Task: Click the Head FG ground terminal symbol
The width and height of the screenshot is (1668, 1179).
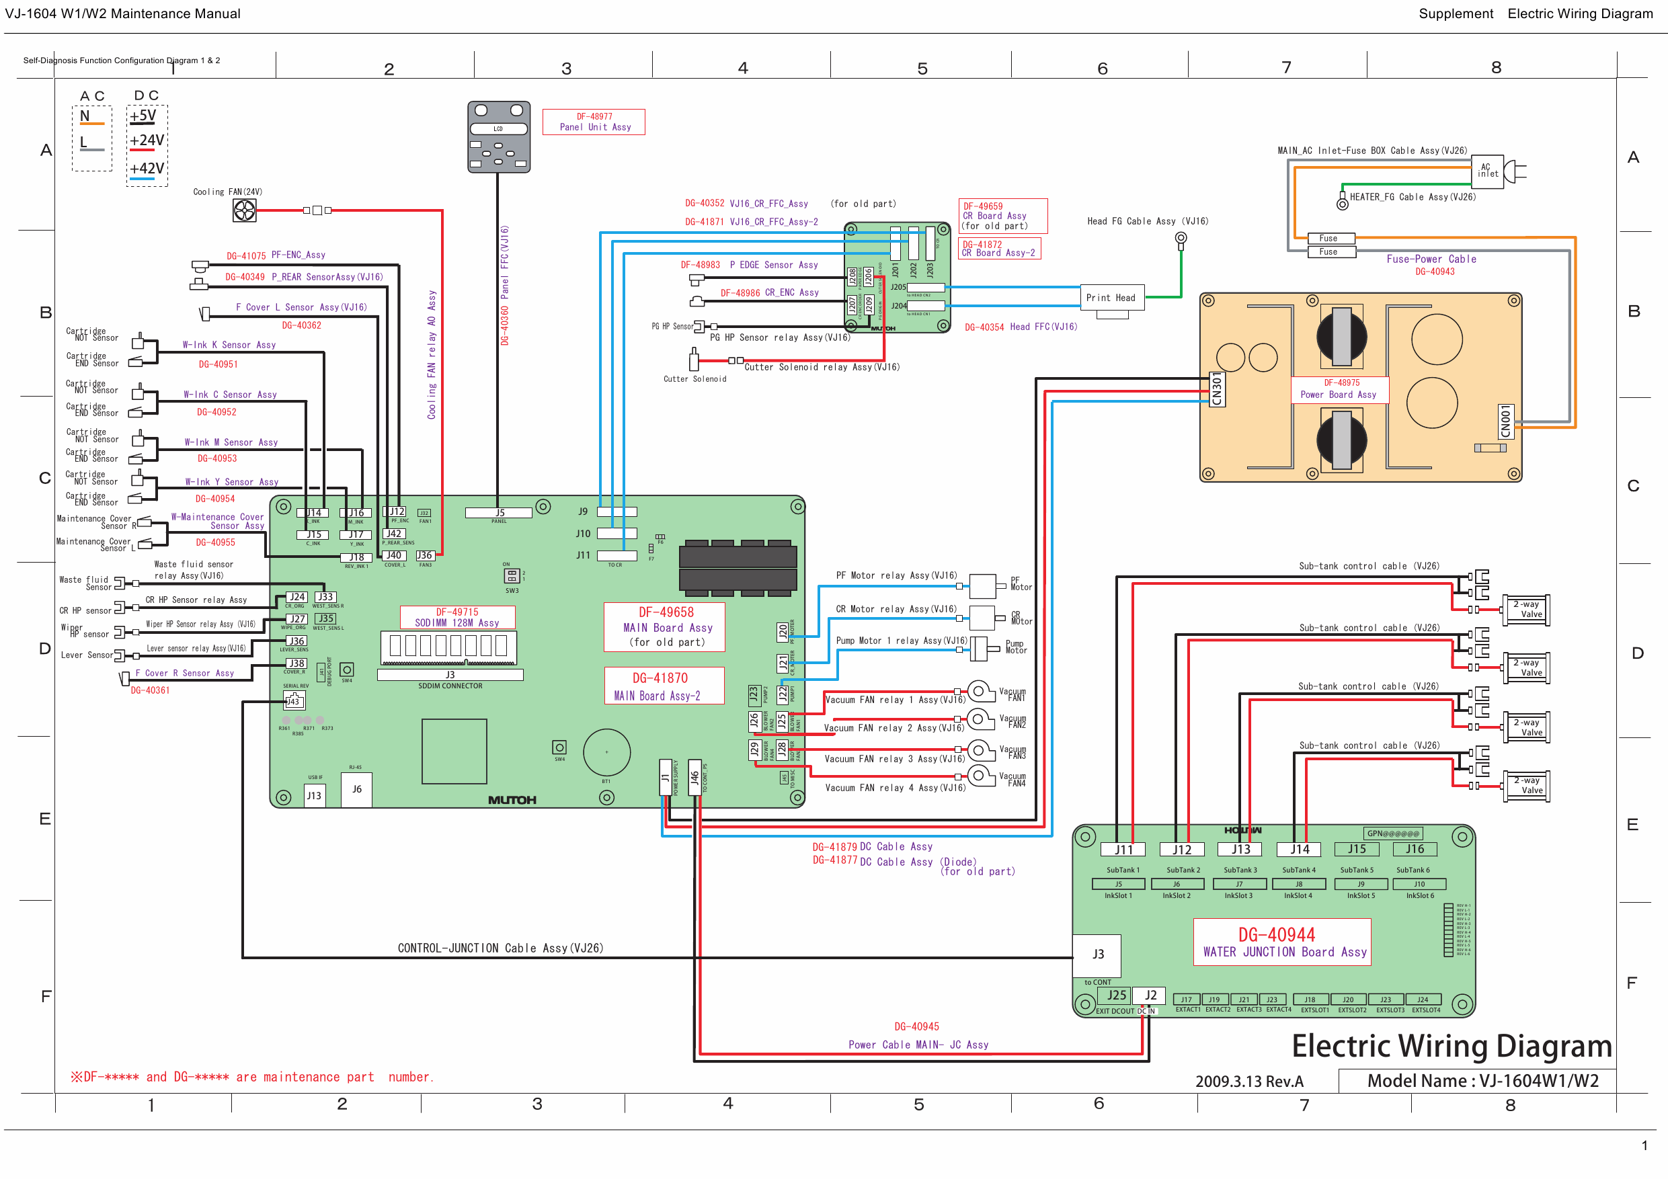Action: point(1181,239)
